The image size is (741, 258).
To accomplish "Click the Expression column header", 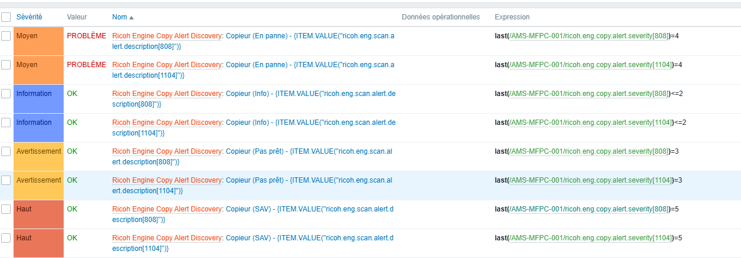I will click(x=512, y=17).
